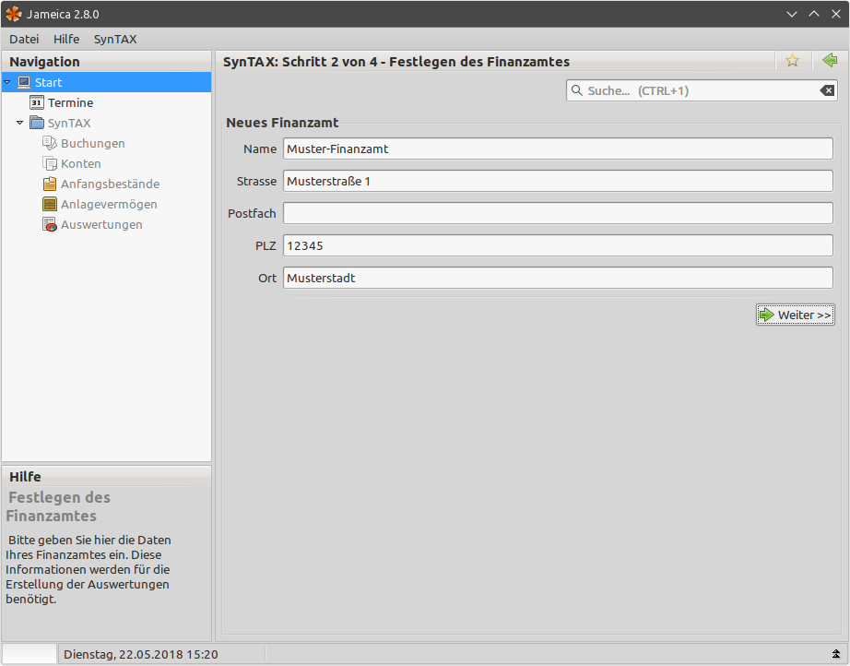Clear the search field with the X icon
This screenshot has height=666, width=850.
point(827,90)
